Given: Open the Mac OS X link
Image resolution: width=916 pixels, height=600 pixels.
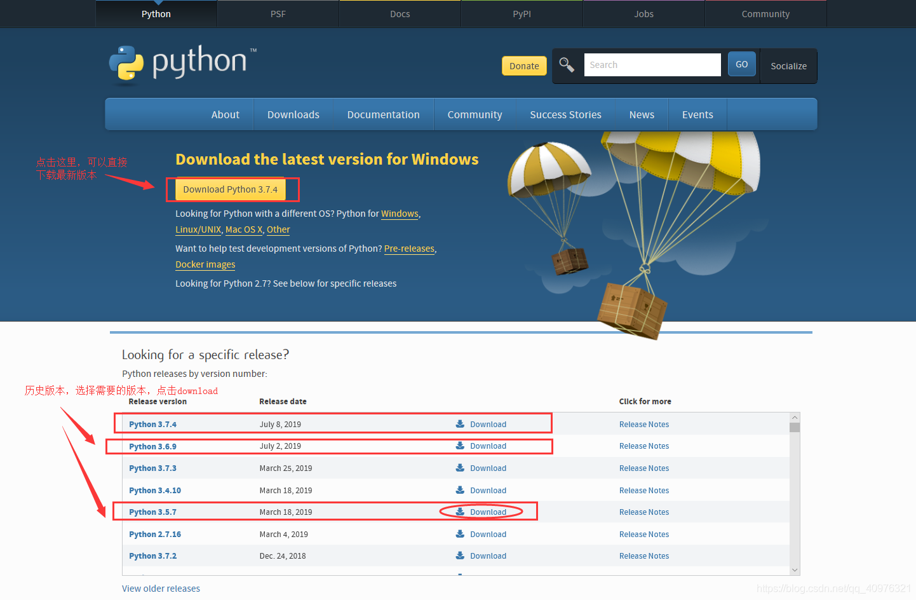Looking at the screenshot, I should coord(244,229).
